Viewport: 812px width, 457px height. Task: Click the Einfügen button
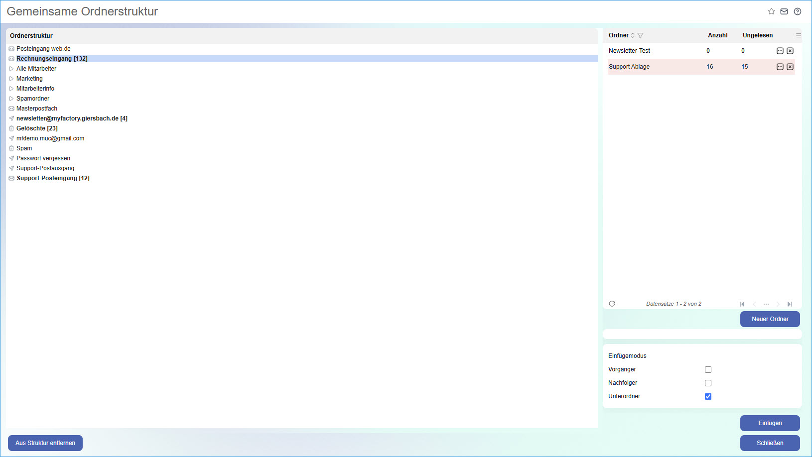(x=770, y=423)
